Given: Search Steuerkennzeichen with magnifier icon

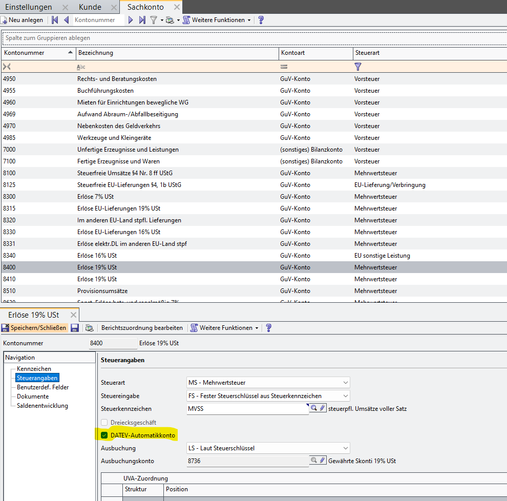Looking at the screenshot, I should (313, 408).
